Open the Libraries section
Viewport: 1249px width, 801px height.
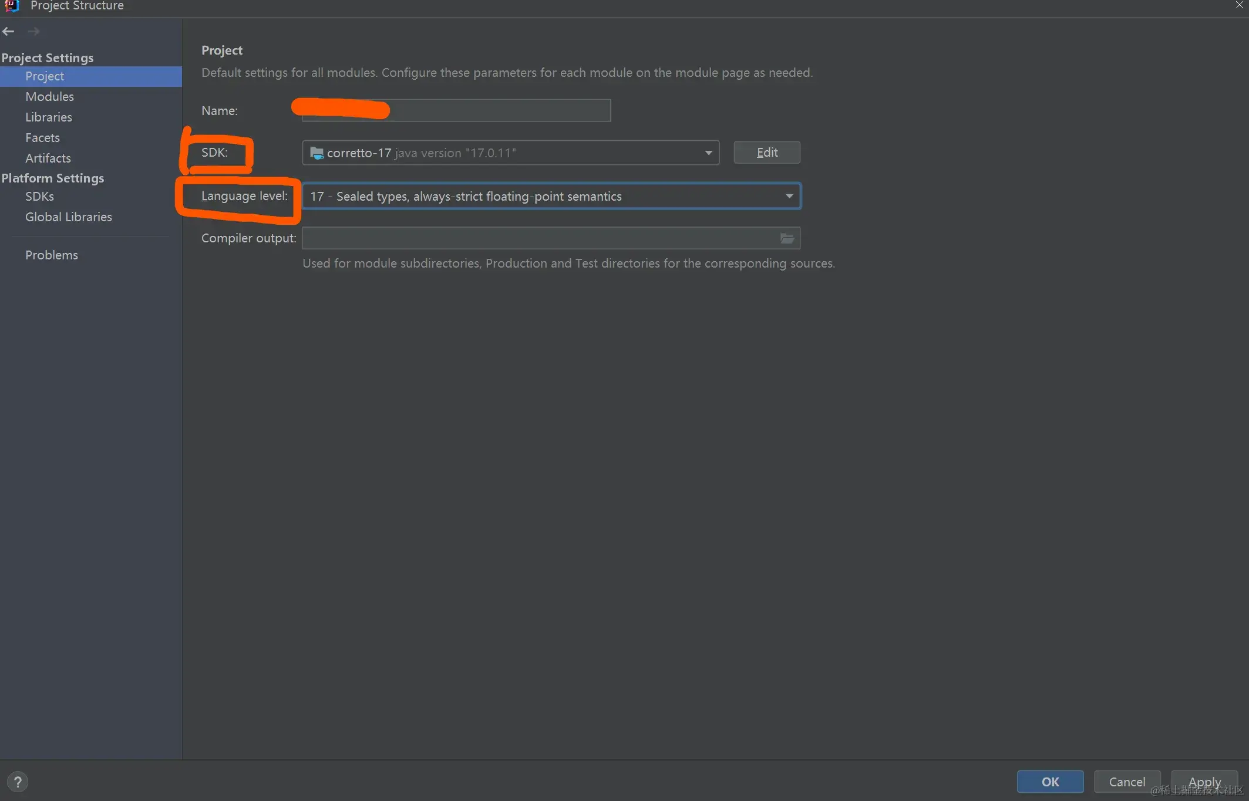48,117
